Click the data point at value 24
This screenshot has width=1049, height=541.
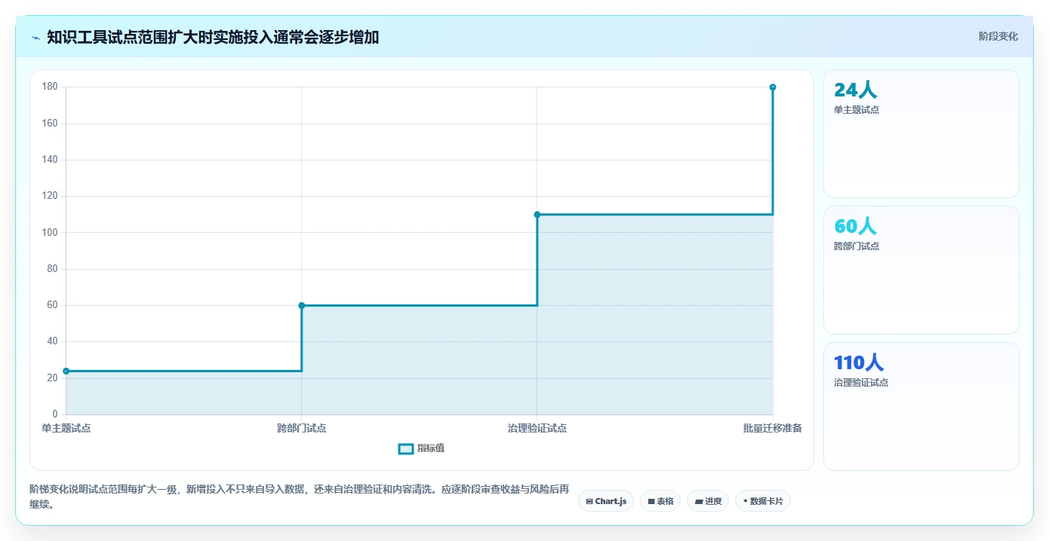click(x=66, y=371)
